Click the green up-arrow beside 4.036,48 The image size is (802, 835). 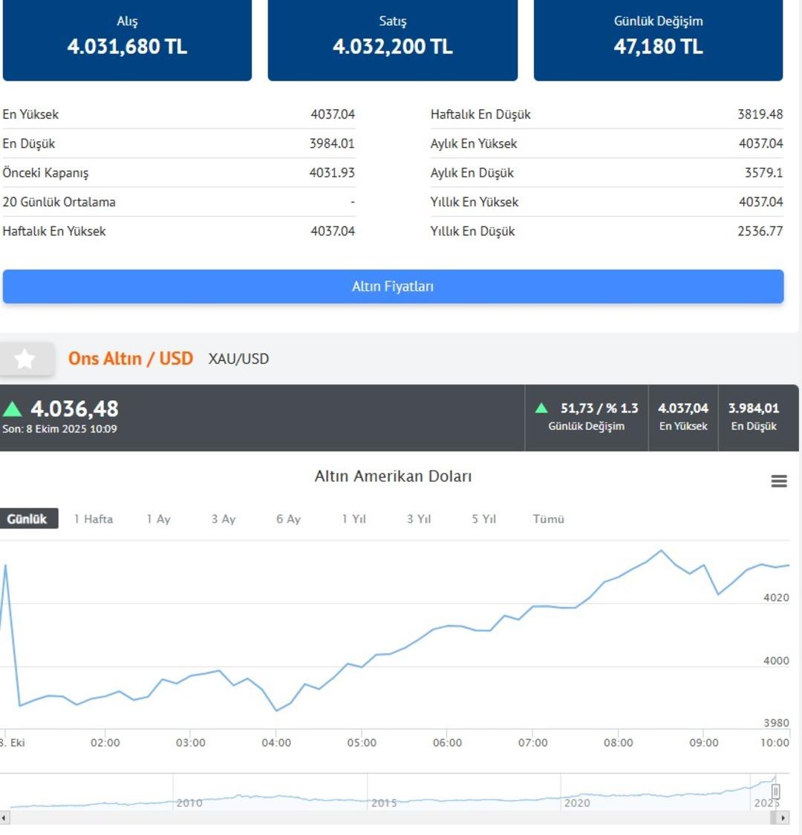13,409
